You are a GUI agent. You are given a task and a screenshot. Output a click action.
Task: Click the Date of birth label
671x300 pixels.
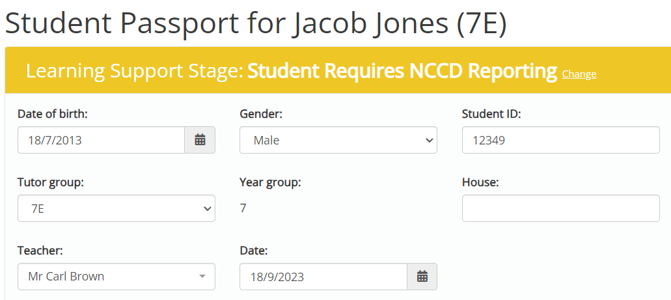pyautogui.click(x=53, y=114)
